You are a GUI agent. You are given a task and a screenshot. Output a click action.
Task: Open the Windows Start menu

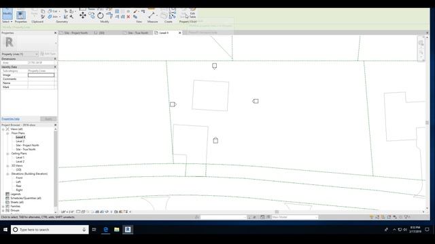point(5,230)
